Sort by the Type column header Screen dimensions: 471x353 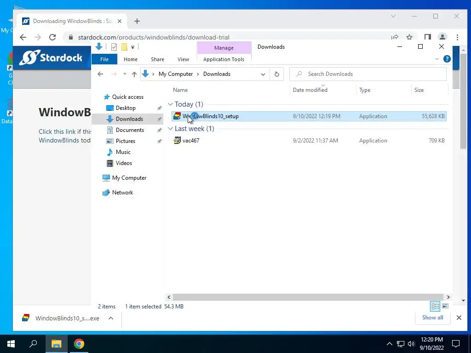click(365, 90)
